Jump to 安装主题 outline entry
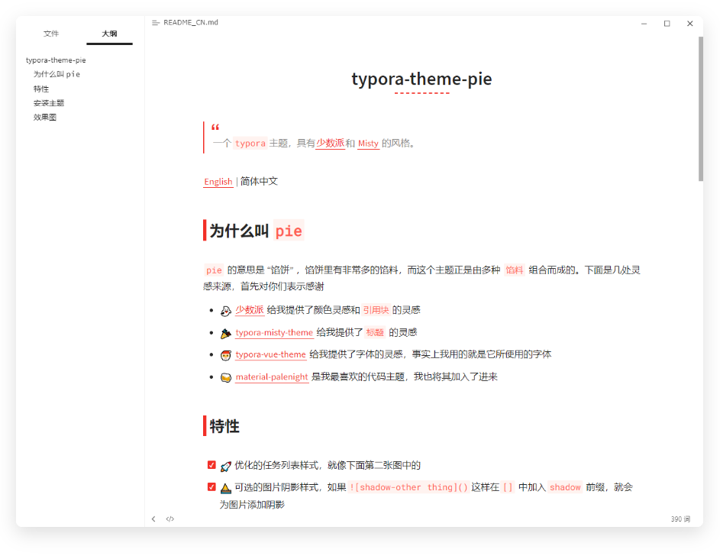 (x=49, y=103)
